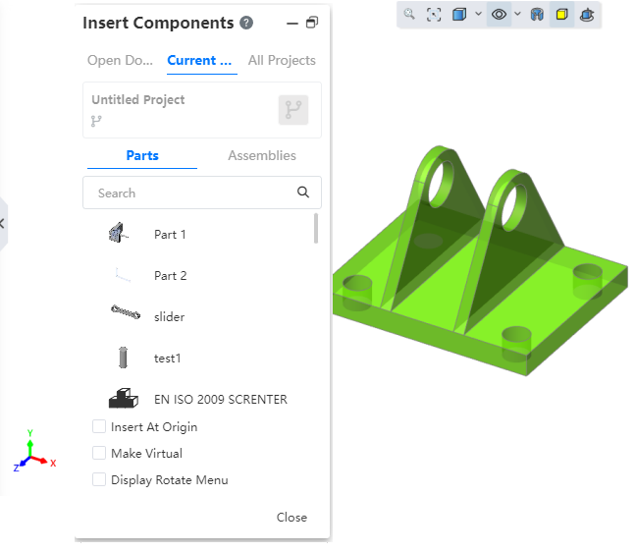Open the dropdown arrow beside the eye icon

tap(517, 15)
